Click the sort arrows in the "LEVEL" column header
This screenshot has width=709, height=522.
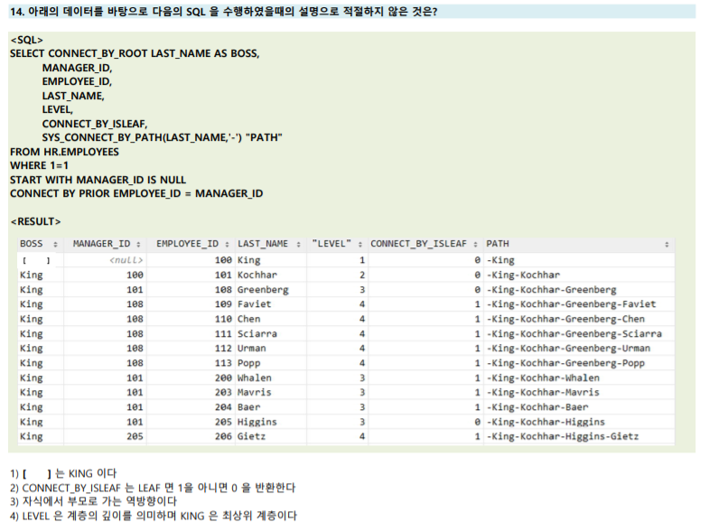360,245
